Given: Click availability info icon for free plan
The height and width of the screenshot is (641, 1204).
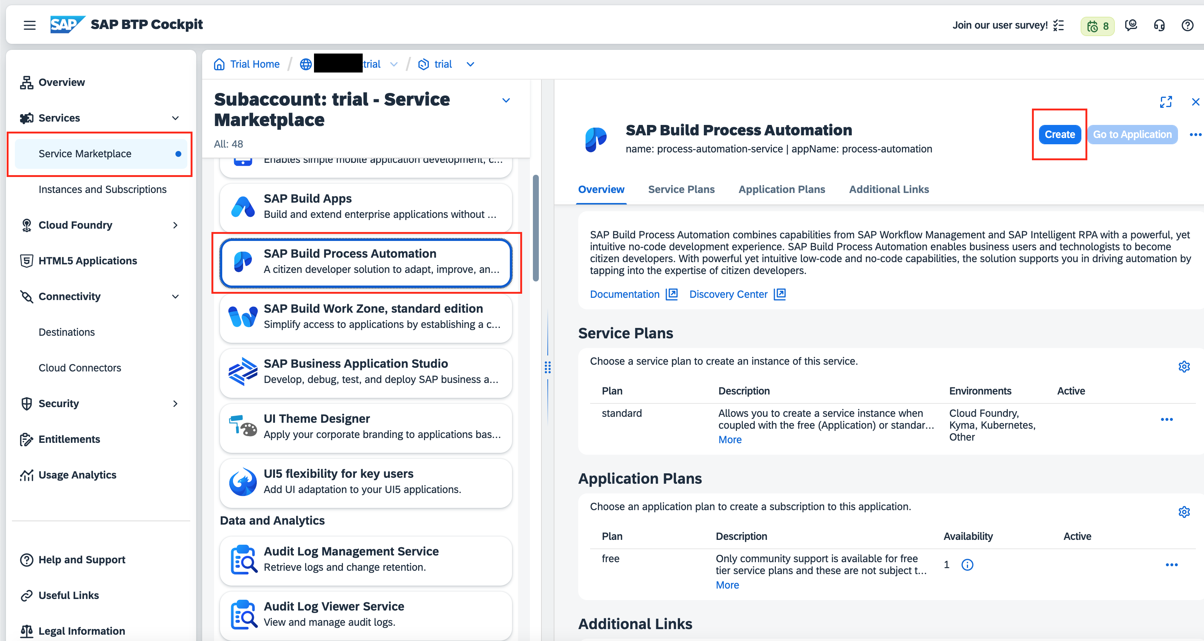Looking at the screenshot, I should point(967,565).
